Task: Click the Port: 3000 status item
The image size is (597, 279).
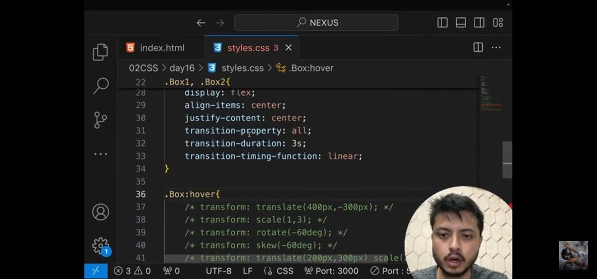Action: 331,271
